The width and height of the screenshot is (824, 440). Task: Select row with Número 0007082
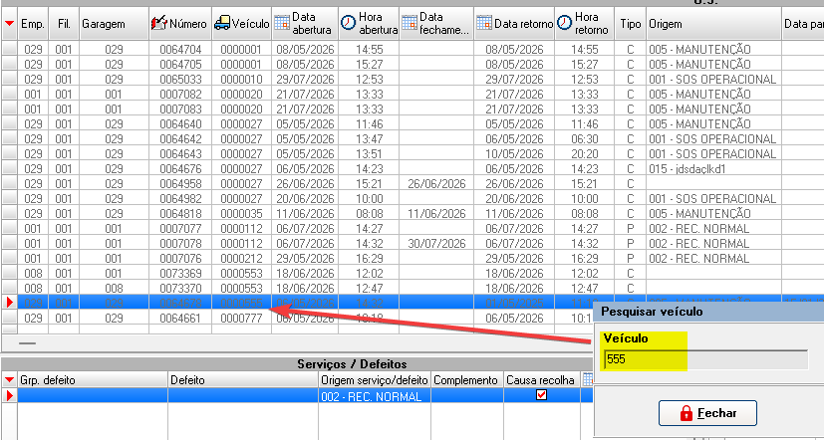click(412, 94)
